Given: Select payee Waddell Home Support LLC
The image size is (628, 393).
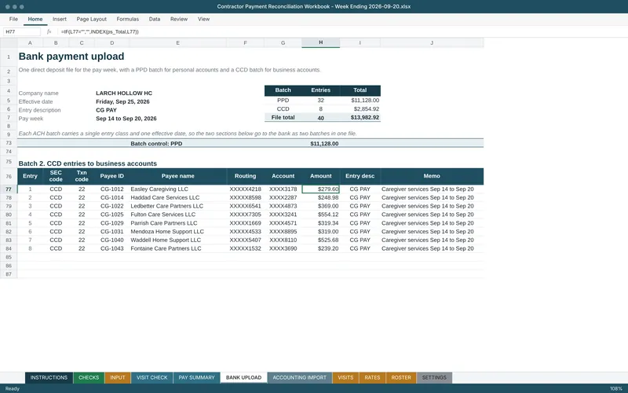Looking at the screenshot, I should pyautogui.click(x=178, y=240).
